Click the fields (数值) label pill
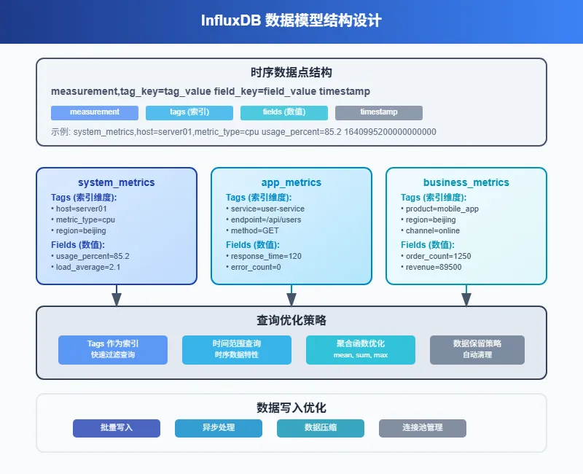Viewport: 583px width, 474px height. click(284, 112)
